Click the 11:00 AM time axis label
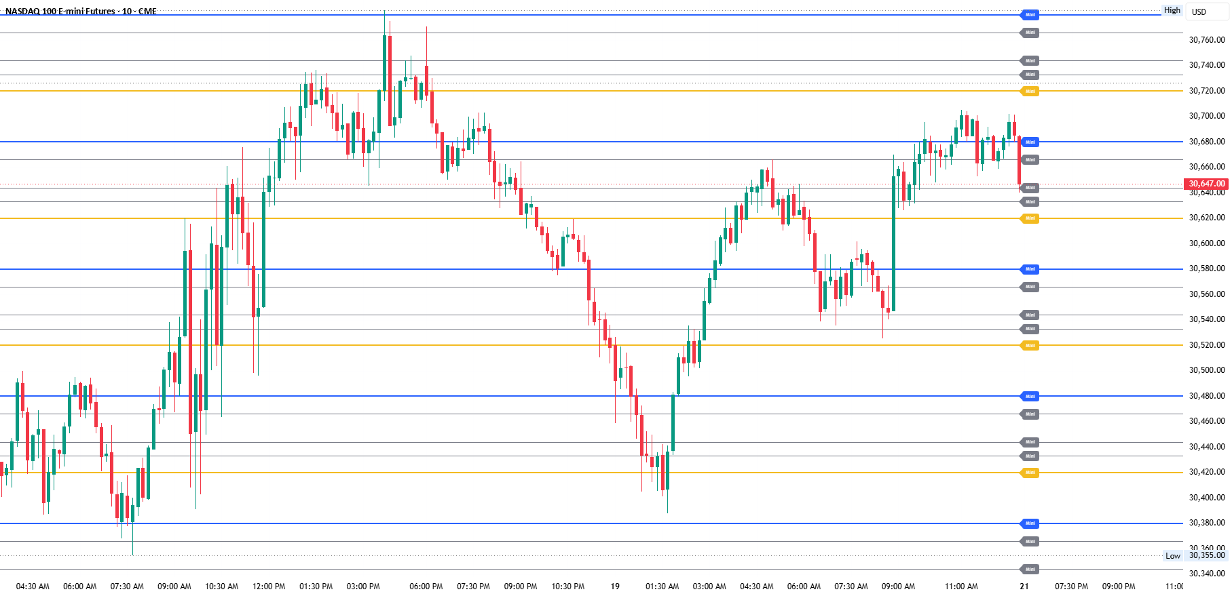 pyautogui.click(x=961, y=587)
